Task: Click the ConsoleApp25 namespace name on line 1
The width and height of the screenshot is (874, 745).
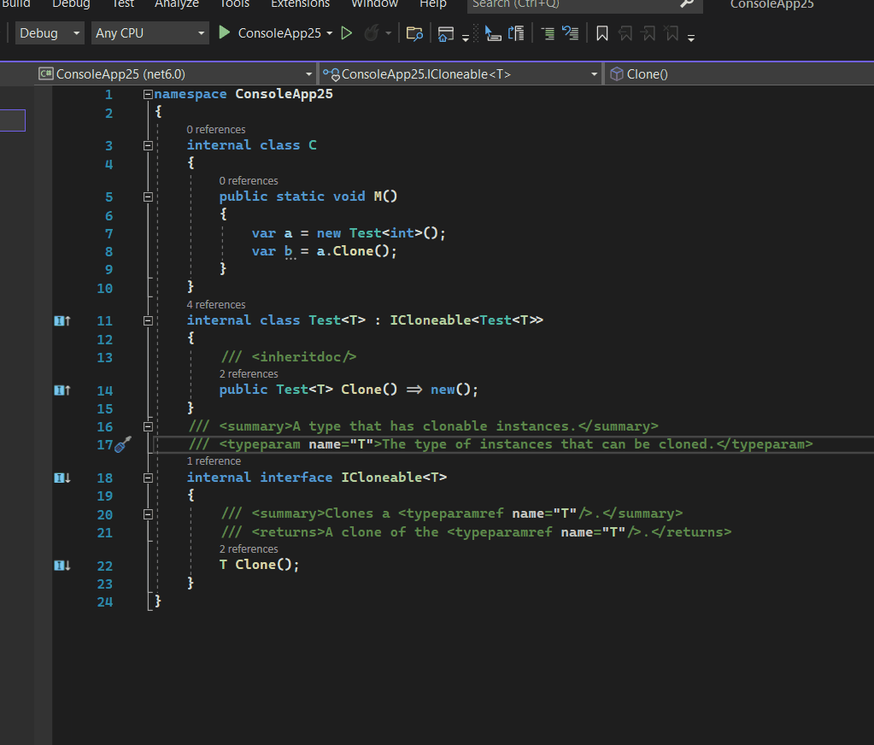Action: point(284,94)
